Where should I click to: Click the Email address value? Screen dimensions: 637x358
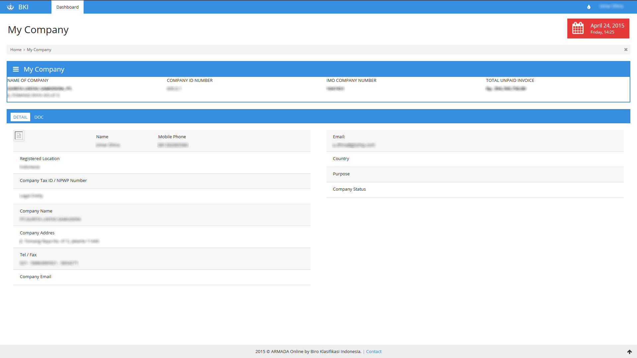pyautogui.click(x=354, y=145)
